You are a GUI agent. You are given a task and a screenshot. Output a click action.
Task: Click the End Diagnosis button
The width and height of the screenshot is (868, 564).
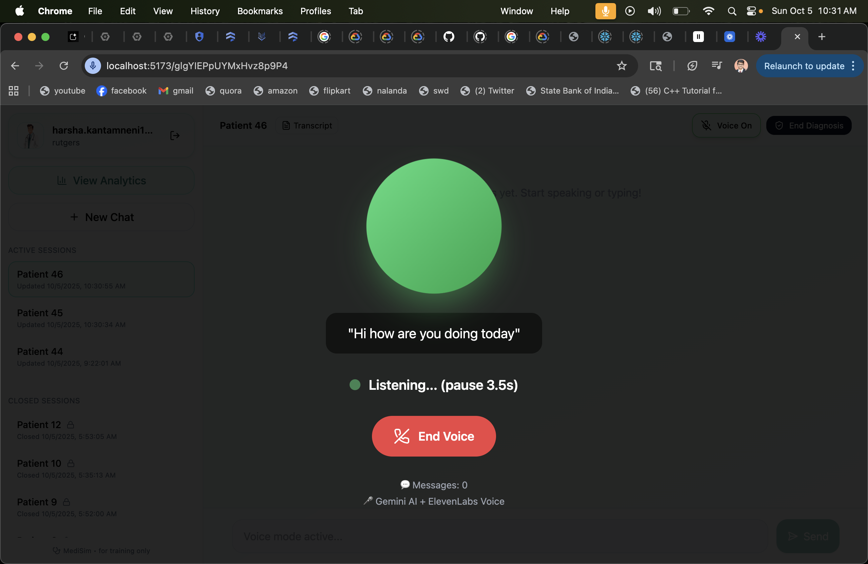click(x=809, y=125)
